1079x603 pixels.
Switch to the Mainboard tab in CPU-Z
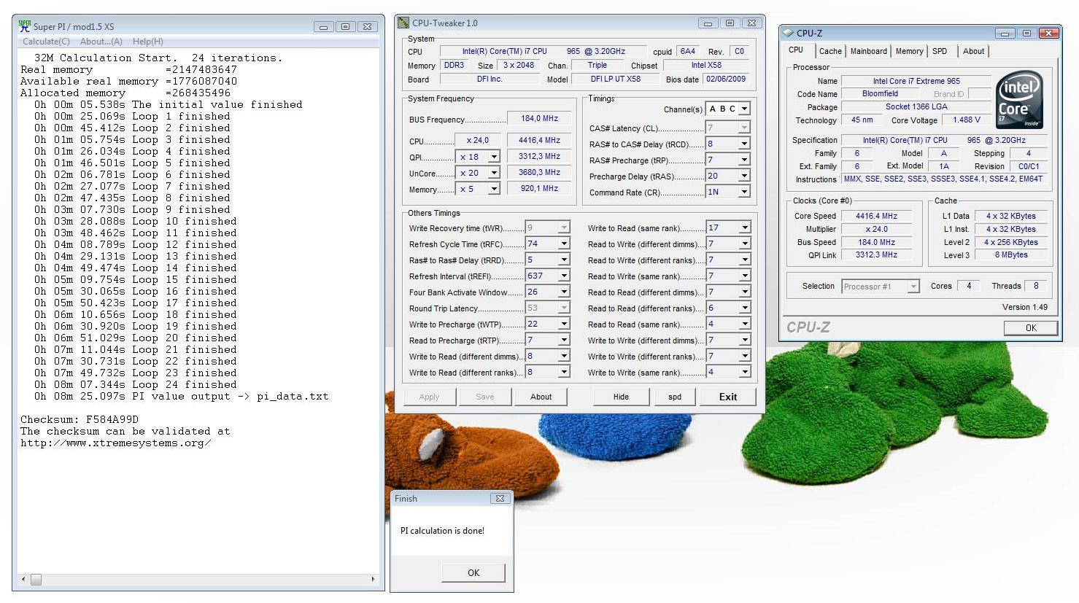(868, 51)
